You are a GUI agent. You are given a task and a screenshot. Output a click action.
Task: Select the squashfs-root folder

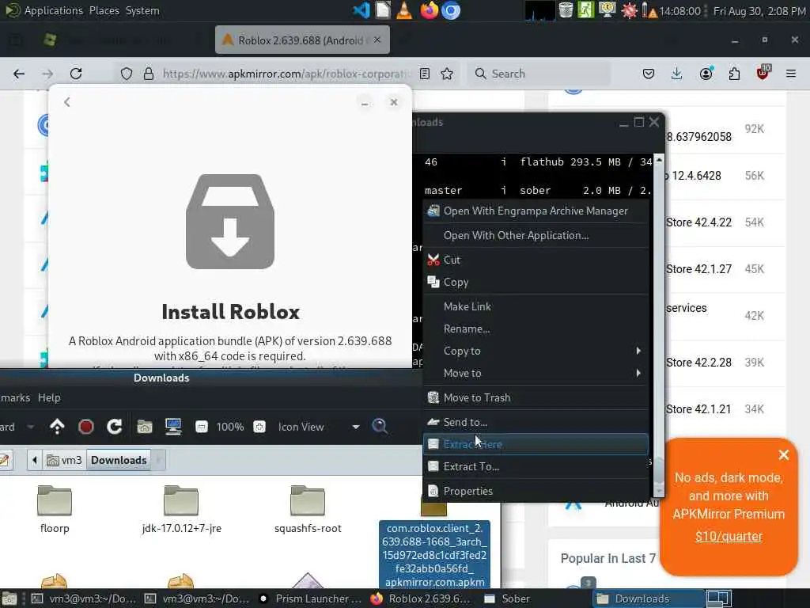point(308,509)
